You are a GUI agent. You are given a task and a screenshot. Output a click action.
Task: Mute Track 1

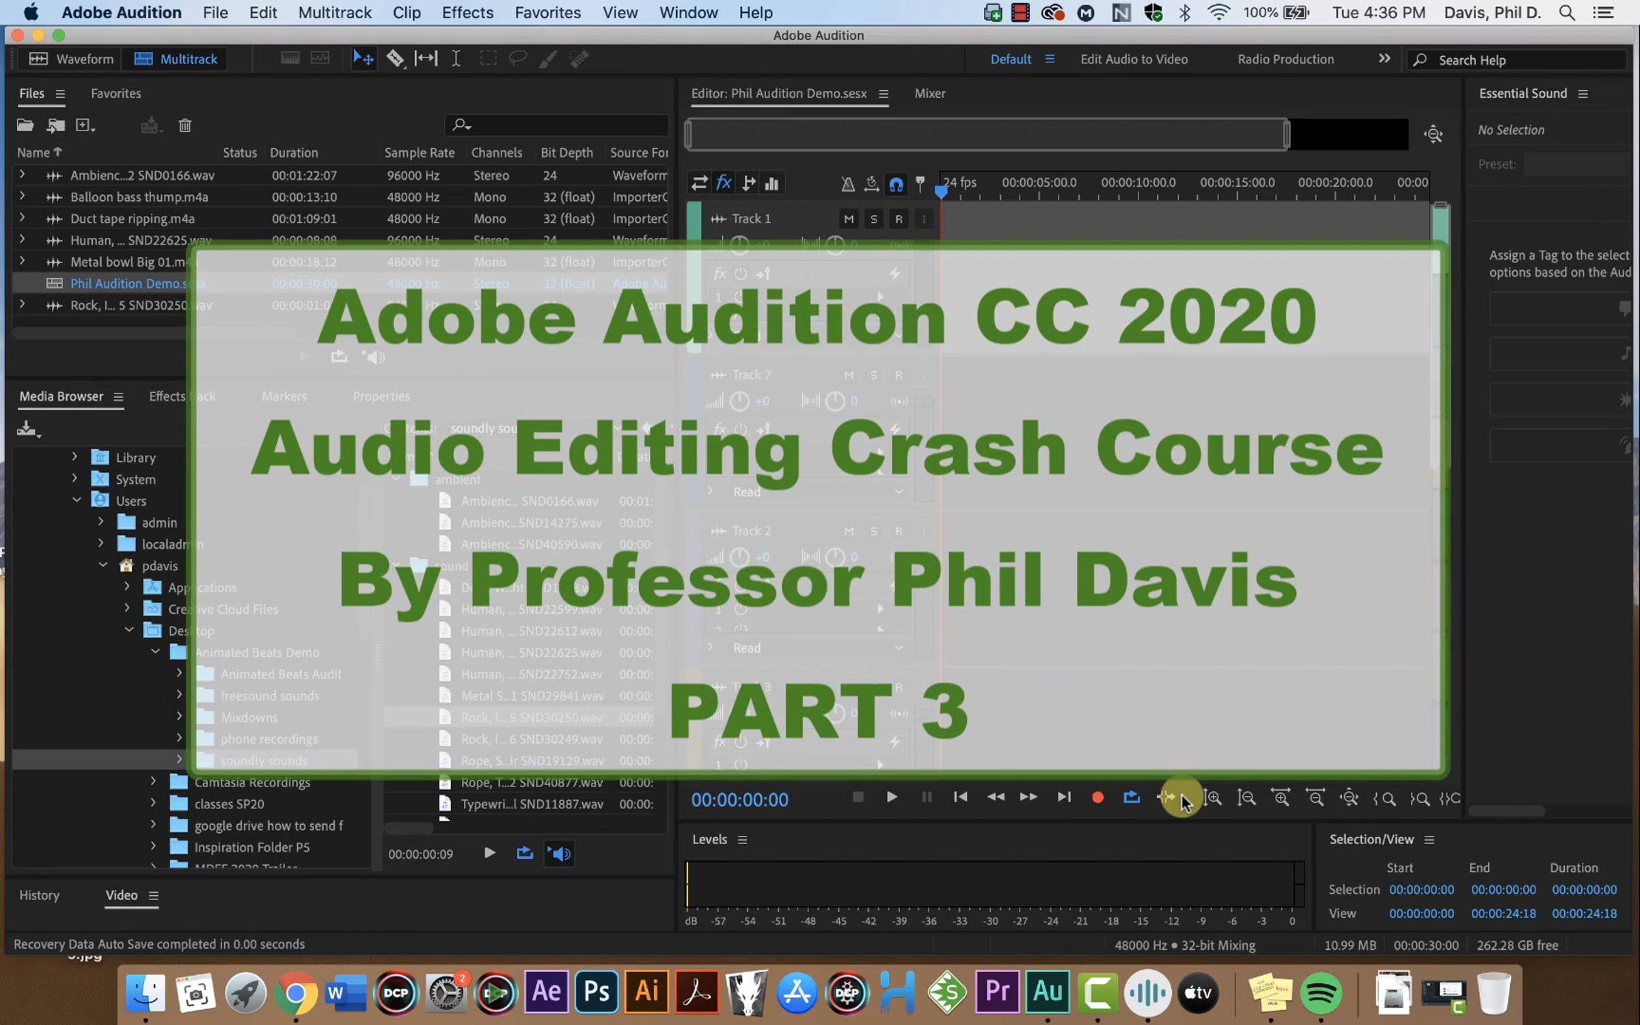pyautogui.click(x=849, y=219)
